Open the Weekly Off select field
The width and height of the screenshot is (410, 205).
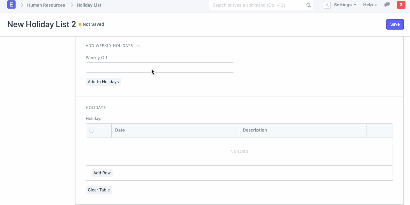tap(160, 68)
